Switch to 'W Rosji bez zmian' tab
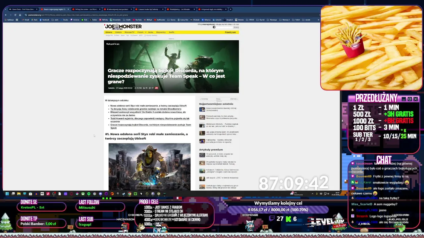 coord(86,9)
